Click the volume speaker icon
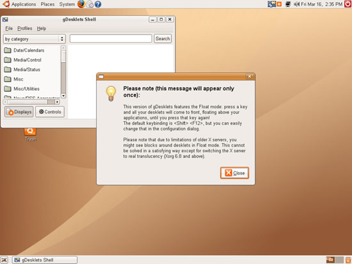 click(x=296, y=4)
